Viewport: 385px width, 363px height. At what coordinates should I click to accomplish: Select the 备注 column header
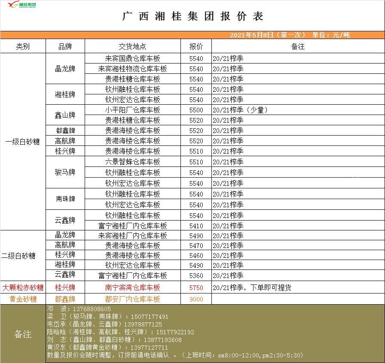point(297,46)
